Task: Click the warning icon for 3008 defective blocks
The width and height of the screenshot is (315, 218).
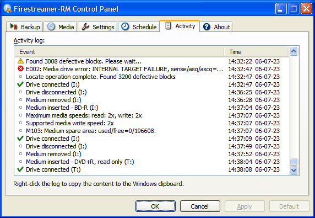Action: (20, 61)
